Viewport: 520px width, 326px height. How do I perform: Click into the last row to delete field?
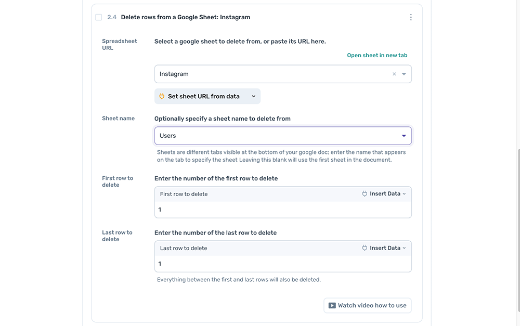pyautogui.click(x=283, y=264)
